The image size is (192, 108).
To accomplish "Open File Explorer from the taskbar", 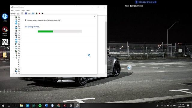I will (21, 106).
